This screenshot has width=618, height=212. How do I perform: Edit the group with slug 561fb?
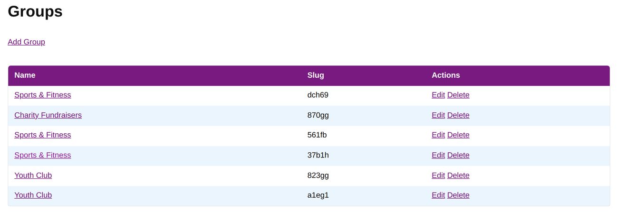coord(438,135)
